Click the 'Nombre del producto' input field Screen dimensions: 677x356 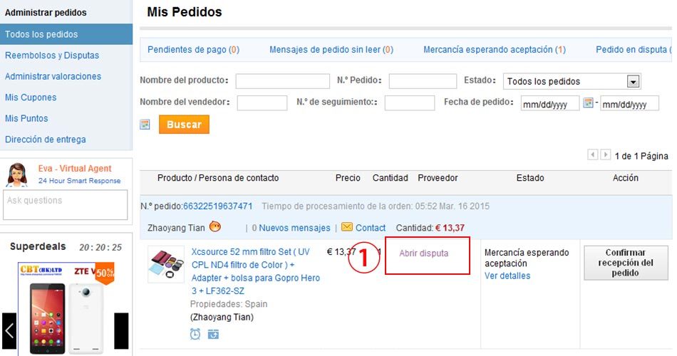[282, 81]
